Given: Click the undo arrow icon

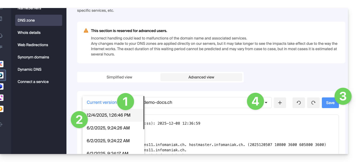Looking at the screenshot, I should [x=299, y=103].
